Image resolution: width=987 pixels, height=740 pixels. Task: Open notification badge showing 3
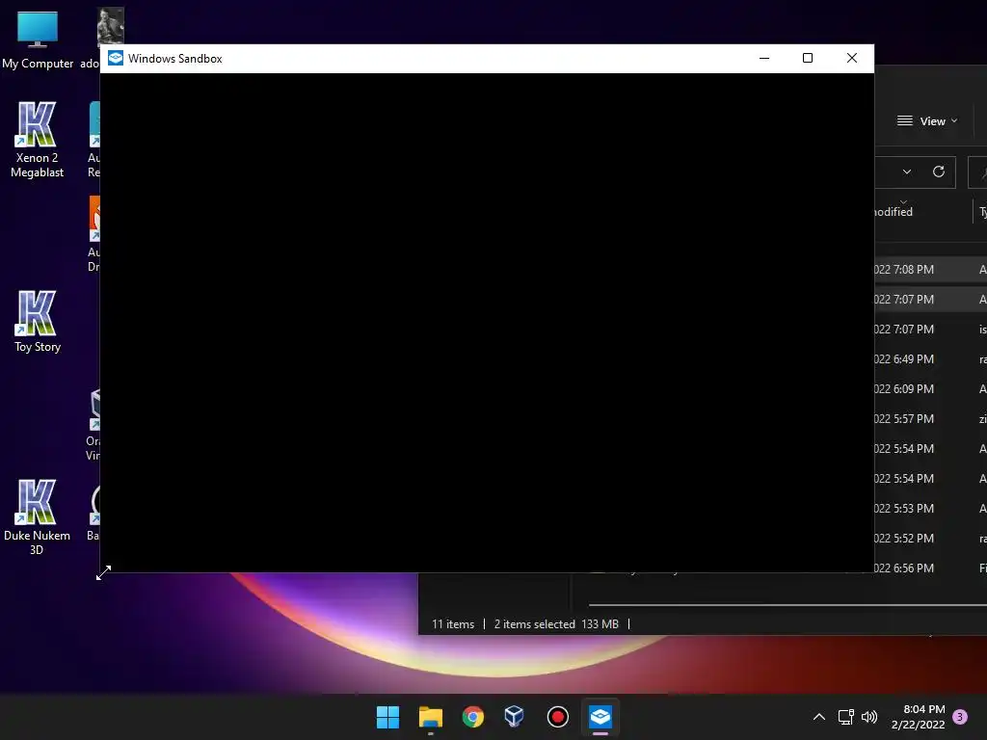tap(960, 717)
